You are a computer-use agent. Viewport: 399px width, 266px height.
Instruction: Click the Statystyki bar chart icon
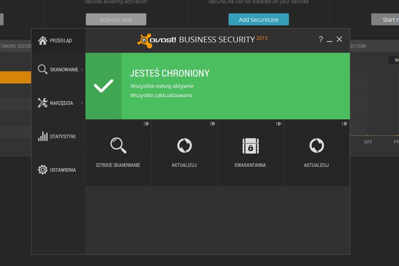pyautogui.click(x=43, y=136)
